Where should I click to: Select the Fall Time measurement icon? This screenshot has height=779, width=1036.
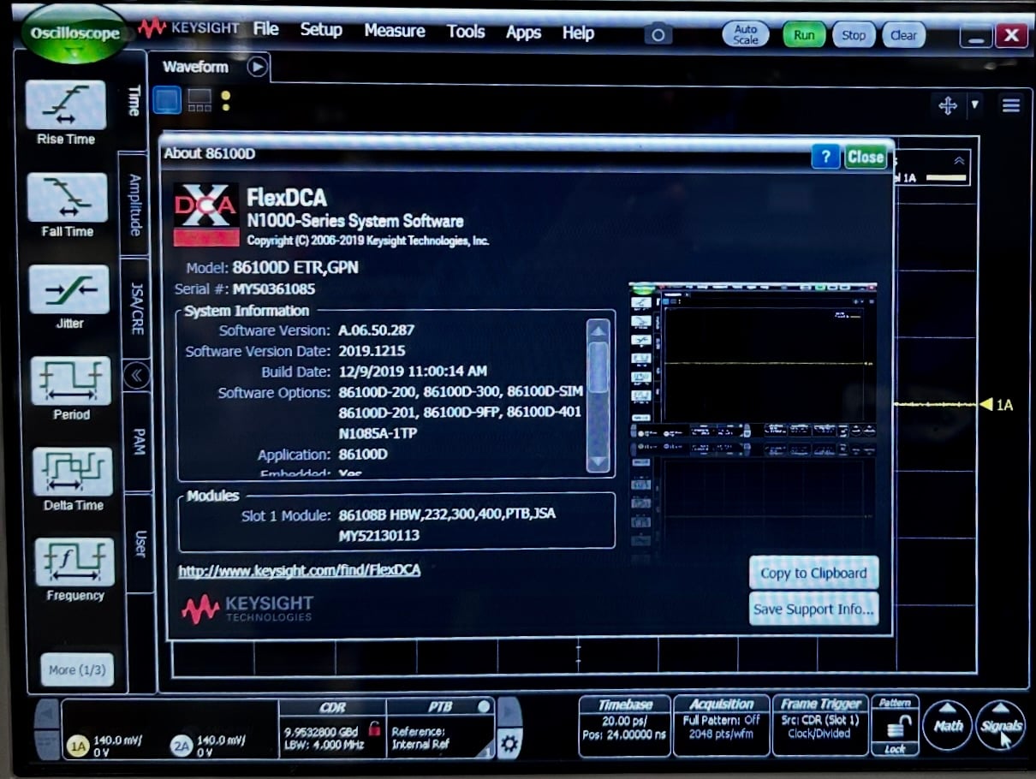pyautogui.click(x=68, y=197)
